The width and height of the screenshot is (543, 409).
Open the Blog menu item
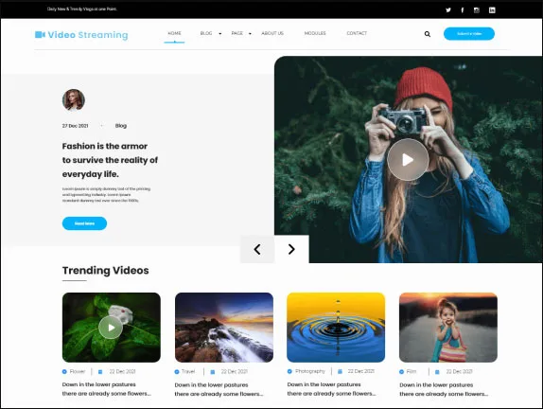tap(206, 33)
